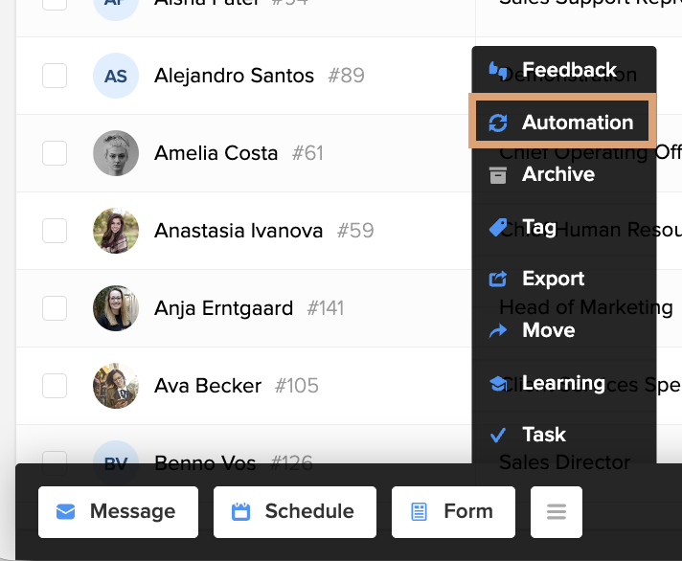
Task: Open the Schedule button
Action: pyautogui.click(x=295, y=512)
